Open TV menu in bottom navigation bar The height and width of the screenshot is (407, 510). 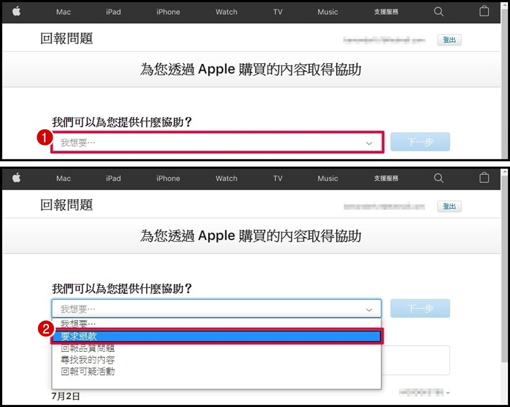[x=277, y=178]
